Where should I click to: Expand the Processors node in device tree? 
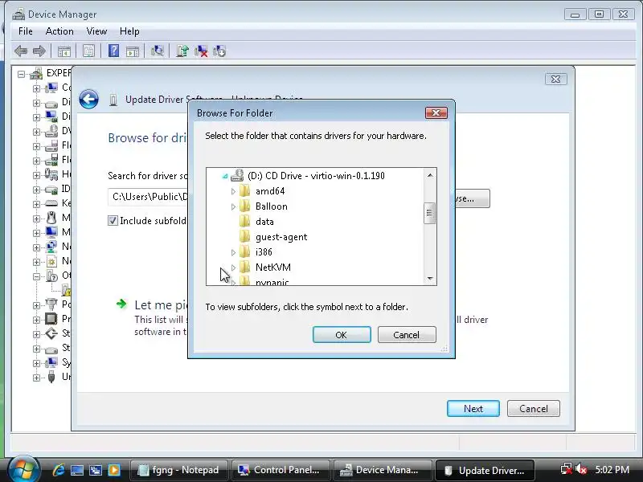[x=36, y=320]
